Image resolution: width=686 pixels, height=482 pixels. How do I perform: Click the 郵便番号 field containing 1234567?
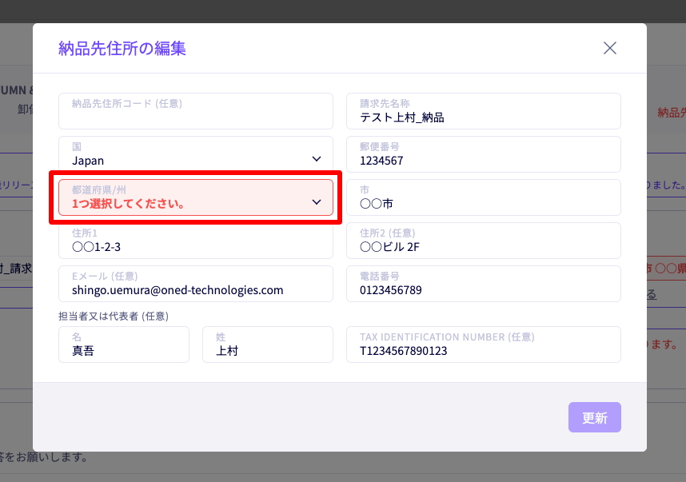484,154
